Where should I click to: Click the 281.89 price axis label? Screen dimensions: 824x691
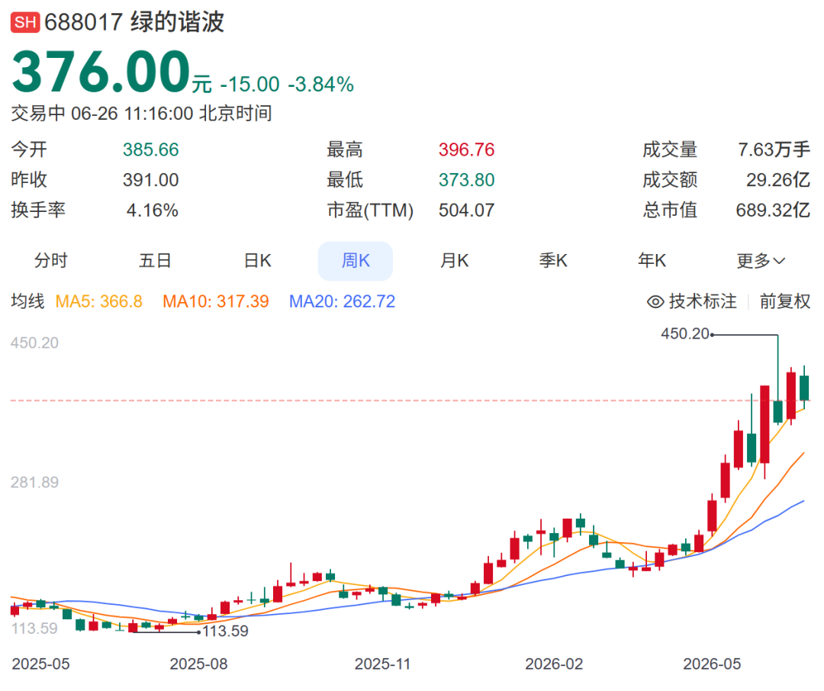pos(34,482)
